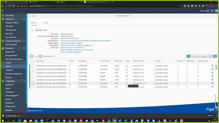The width and height of the screenshot is (219, 123).
Task: Check the checkbox for the step 40 row
Action: point(33,80)
